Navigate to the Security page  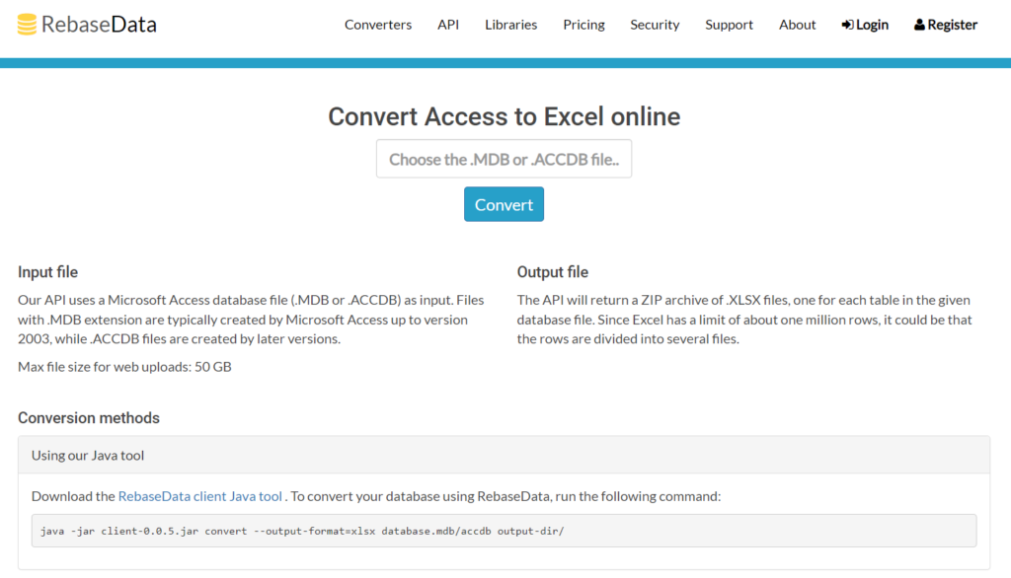(x=655, y=25)
